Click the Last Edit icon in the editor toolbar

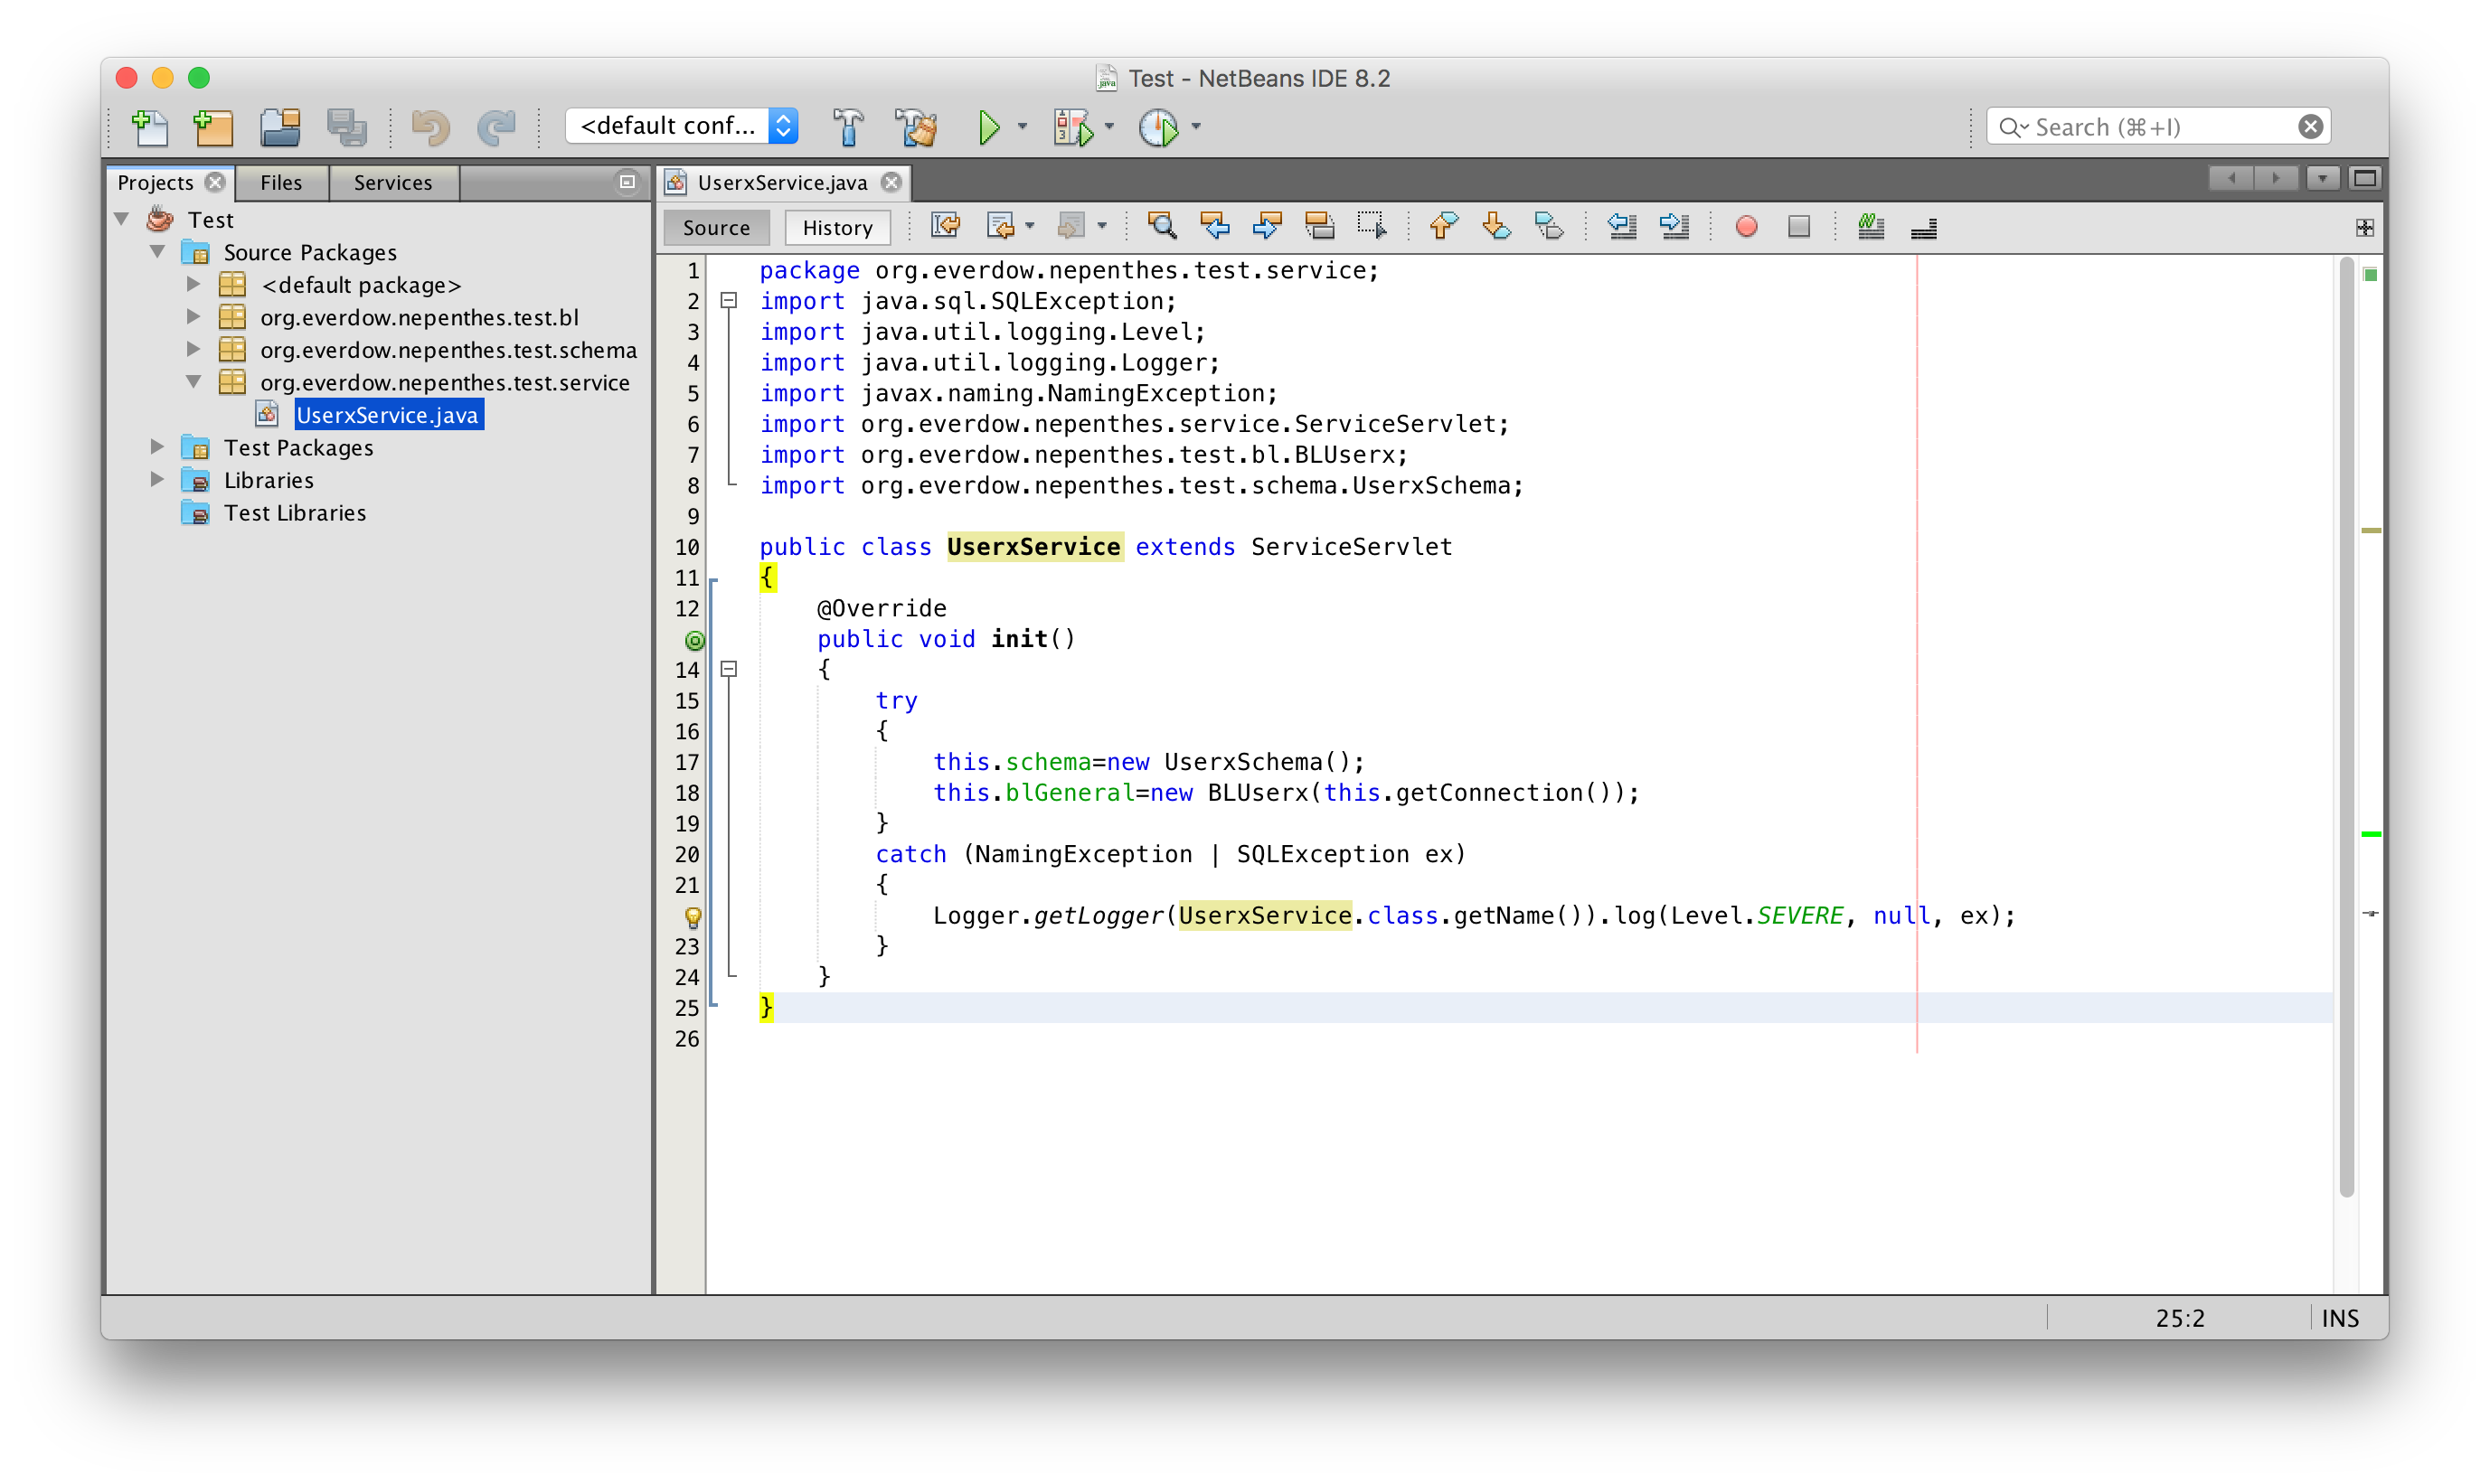946,227
